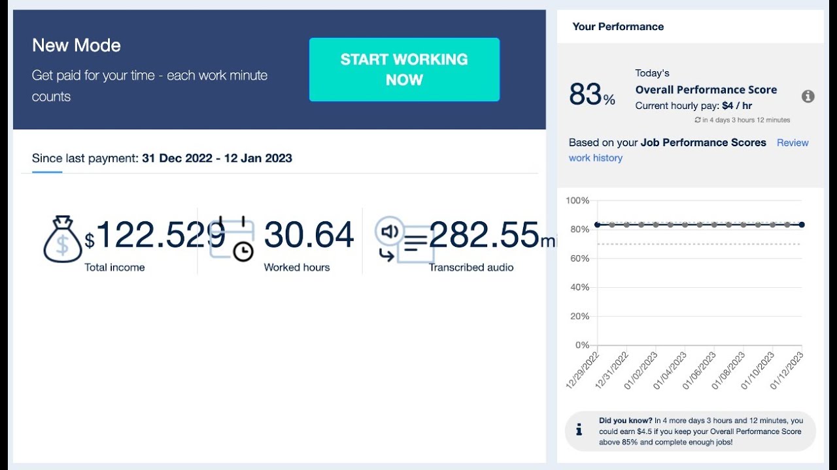Viewport: 837px width, 470px height.
Task: Click the money bag Total income icon
Action: pyautogui.click(x=63, y=240)
